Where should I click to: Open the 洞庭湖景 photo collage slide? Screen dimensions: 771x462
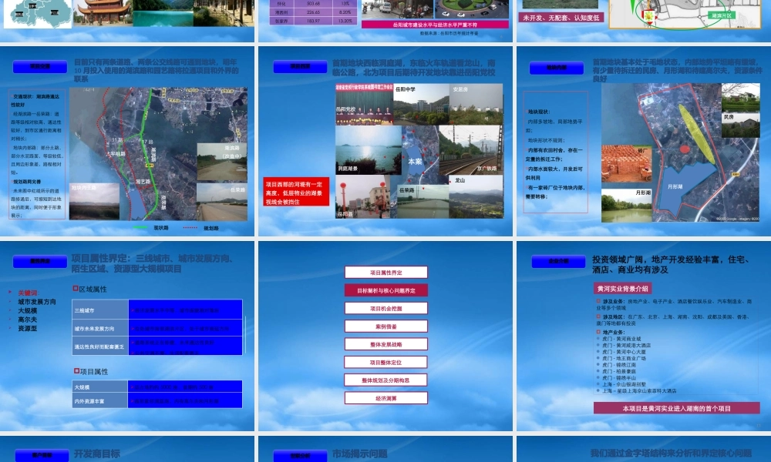(385, 141)
